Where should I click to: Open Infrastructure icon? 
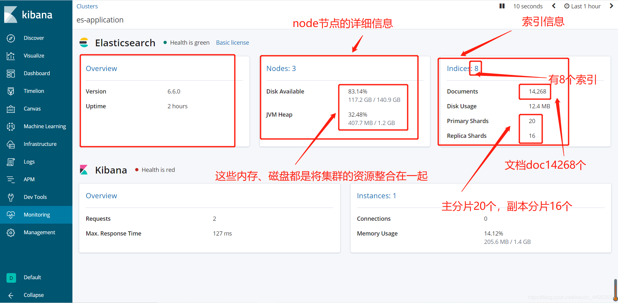click(x=11, y=144)
